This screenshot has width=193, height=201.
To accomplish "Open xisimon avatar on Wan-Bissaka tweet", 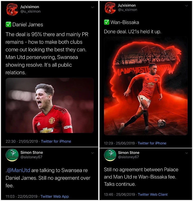I will 110,8.
